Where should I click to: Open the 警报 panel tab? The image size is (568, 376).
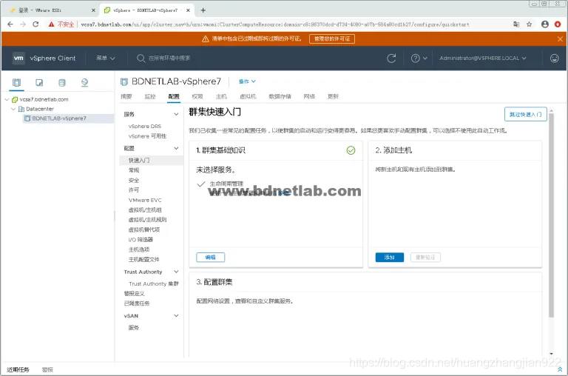pyautogui.click(x=47, y=370)
